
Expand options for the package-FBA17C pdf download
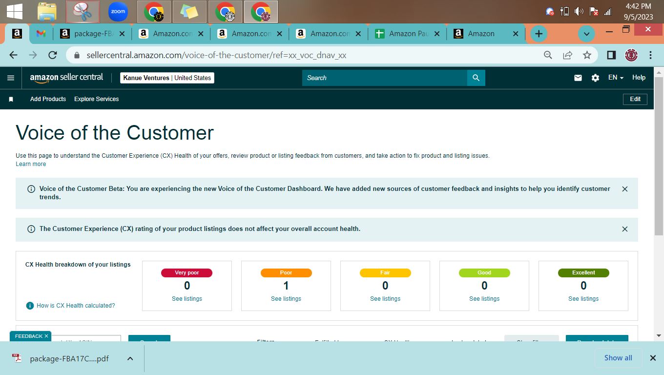[130, 358]
